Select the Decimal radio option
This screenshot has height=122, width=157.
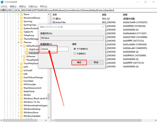click(75, 53)
